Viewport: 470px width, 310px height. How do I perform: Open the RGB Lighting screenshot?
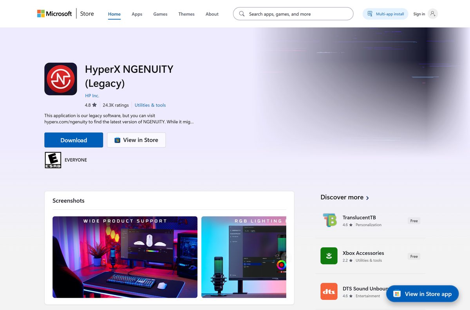point(244,257)
